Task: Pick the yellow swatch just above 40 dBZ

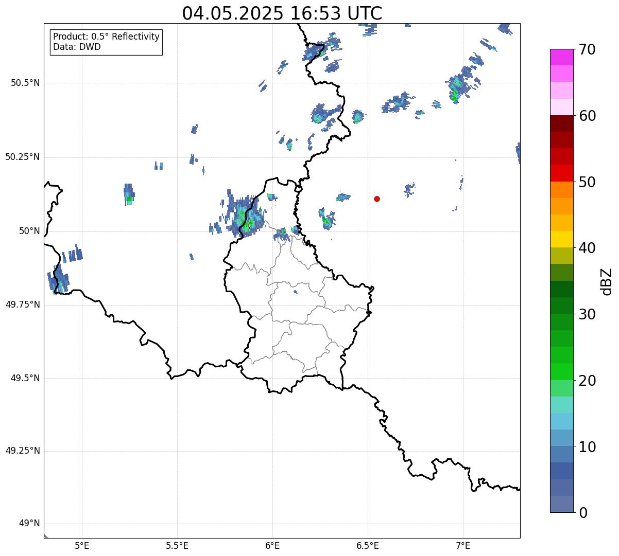Action: click(x=561, y=239)
